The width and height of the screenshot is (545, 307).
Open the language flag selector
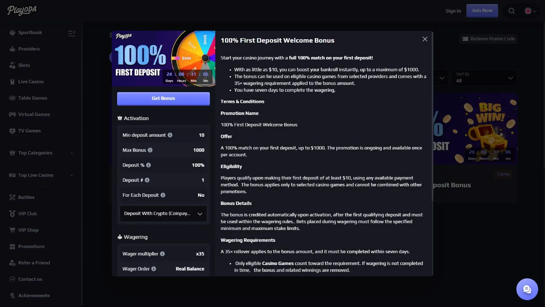tap(530, 11)
